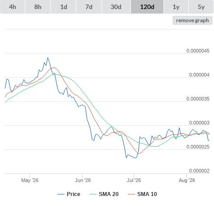Viewport: 214px width, 206px height.
Task: Click the Jul '26 axis tick label
Action: point(134,180)
